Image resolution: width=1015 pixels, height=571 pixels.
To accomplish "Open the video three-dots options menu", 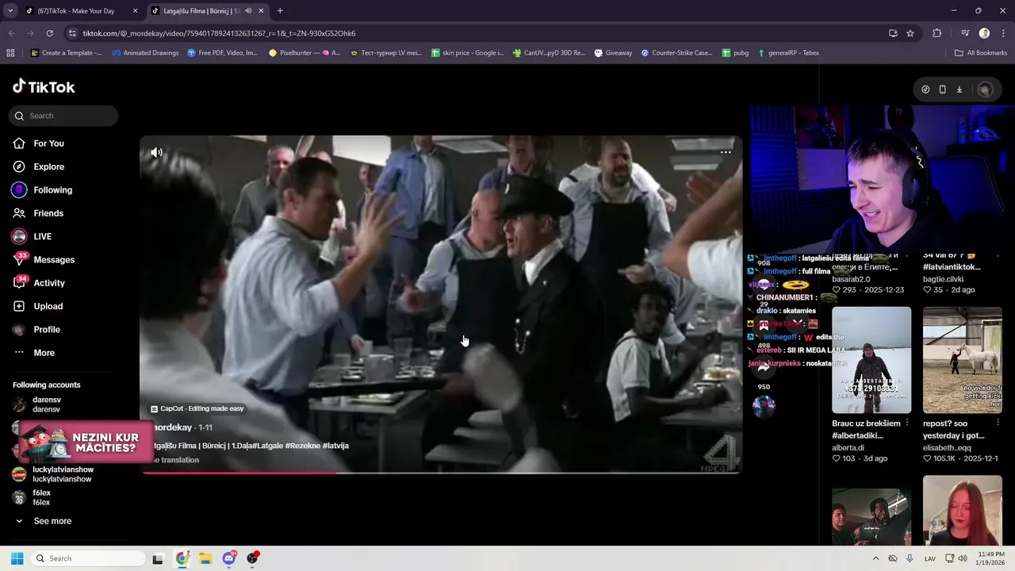I will (x=726, y=152).
